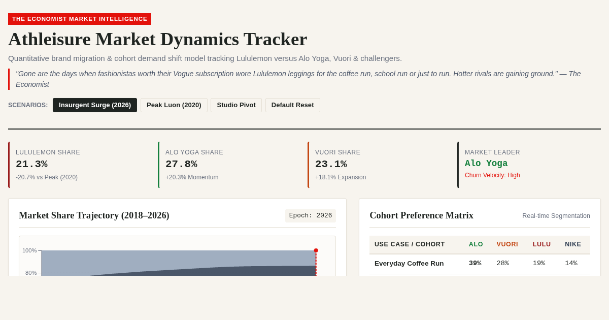
Task: Click the Cohort Preference Matrix heading
Action: [421, 215]
